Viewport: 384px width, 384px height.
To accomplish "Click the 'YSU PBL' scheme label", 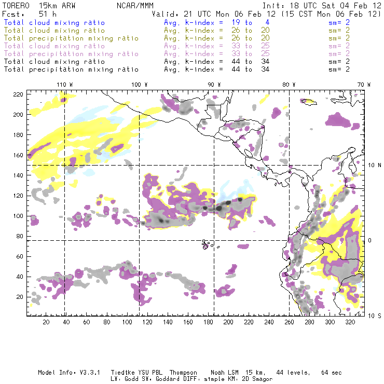I will [x=150, y=373].
